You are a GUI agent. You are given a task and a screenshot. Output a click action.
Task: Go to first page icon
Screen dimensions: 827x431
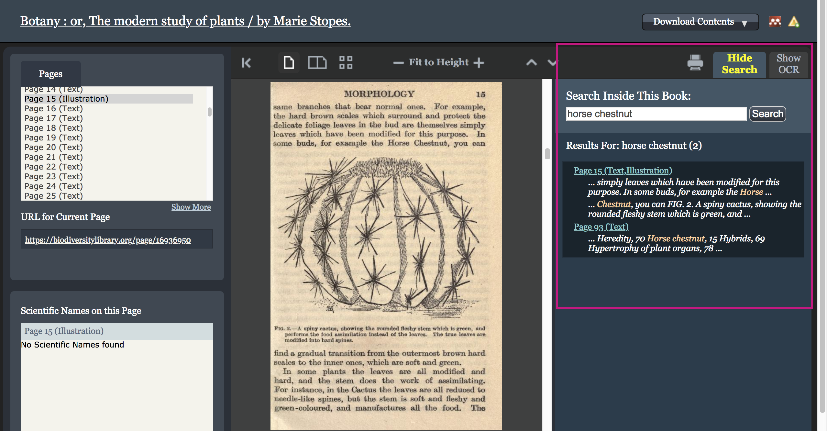pos(246,63)
